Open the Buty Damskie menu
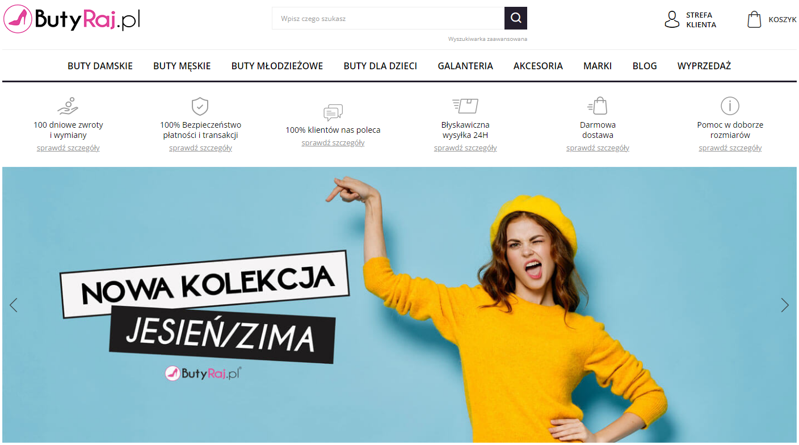The width and height of the screenshot is (799, 445). (100, 66)
